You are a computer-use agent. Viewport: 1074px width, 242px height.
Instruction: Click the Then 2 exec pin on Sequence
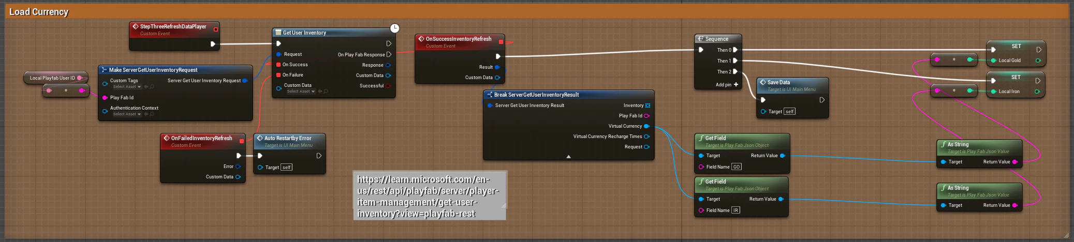735,72
